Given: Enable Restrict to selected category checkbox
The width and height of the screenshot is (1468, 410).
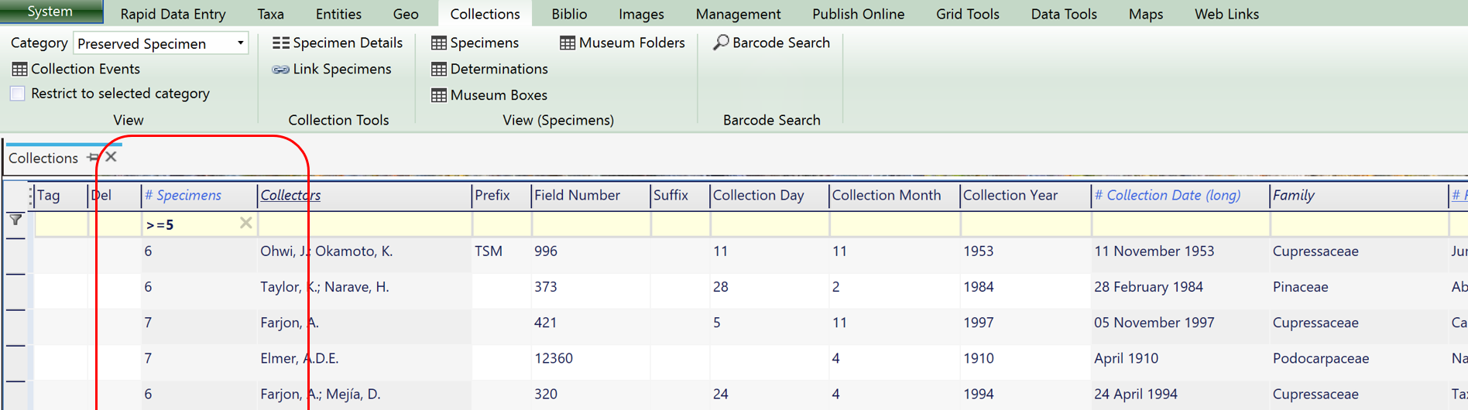Looking at the screenshot, I should [17, 94].
